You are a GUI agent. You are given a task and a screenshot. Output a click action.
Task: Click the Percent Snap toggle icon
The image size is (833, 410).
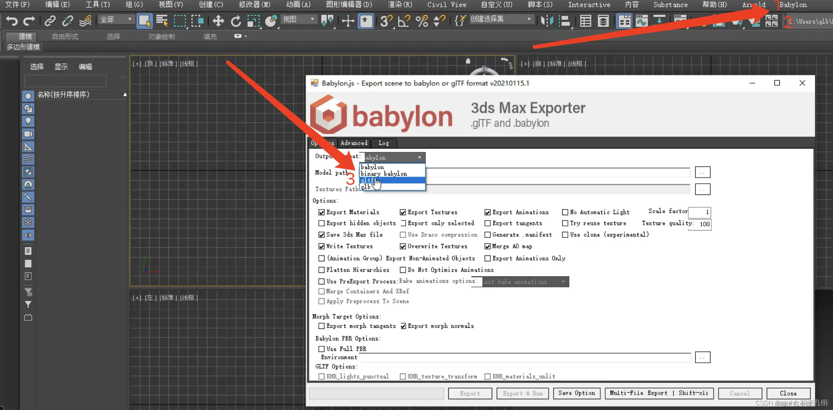pyautogui.click(x=421, y=21)
